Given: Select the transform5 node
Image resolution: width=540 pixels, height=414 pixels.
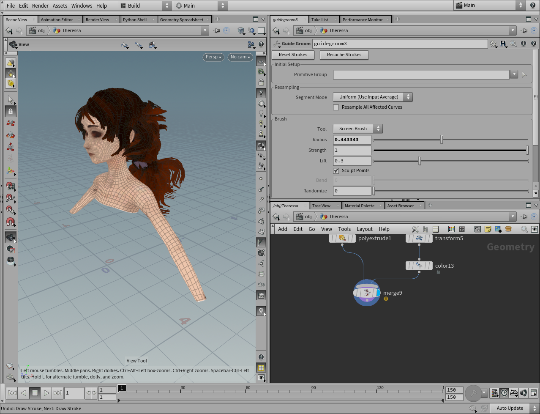Looking at the screenshot, I should tap(419, 239).
